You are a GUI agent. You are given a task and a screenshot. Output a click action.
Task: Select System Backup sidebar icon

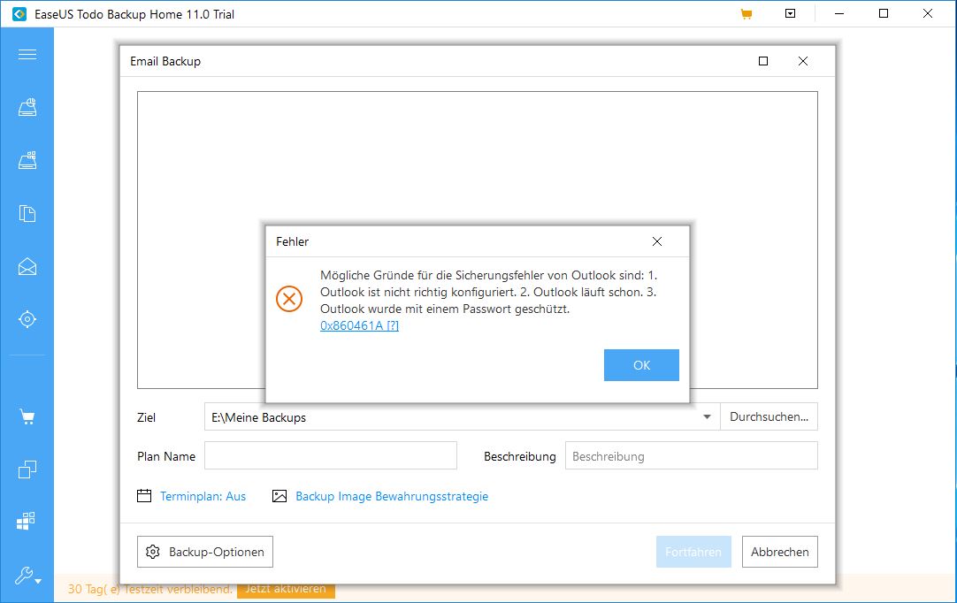[x=27, y=161]
